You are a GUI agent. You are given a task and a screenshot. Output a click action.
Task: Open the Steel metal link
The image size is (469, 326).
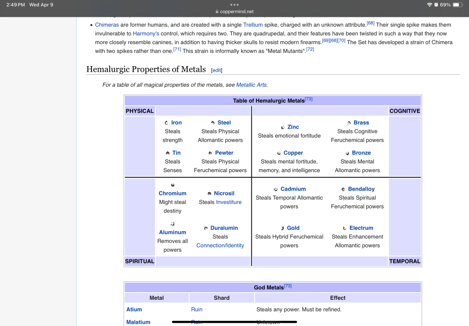224,122
